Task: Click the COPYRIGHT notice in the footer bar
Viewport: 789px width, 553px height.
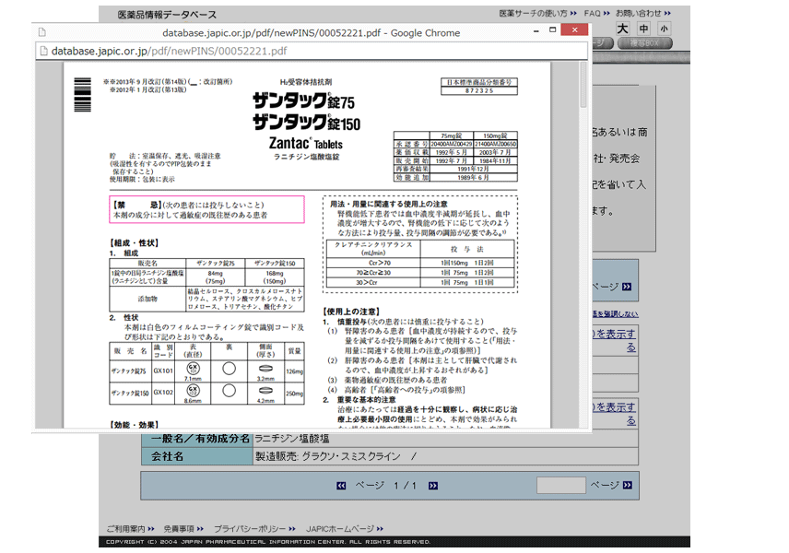Action: (268, 542)
